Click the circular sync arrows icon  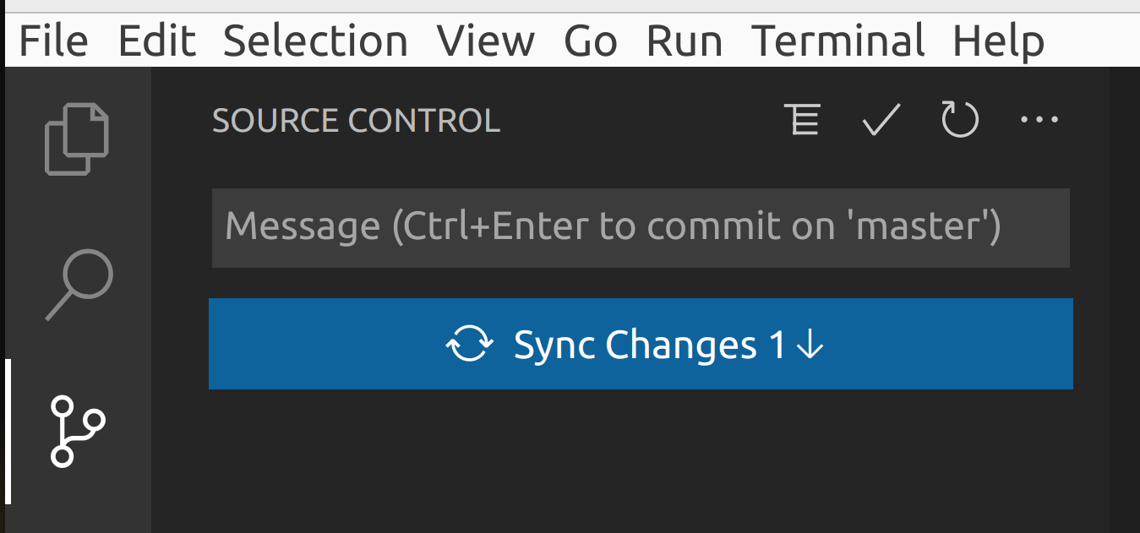(x=470, y=345)
